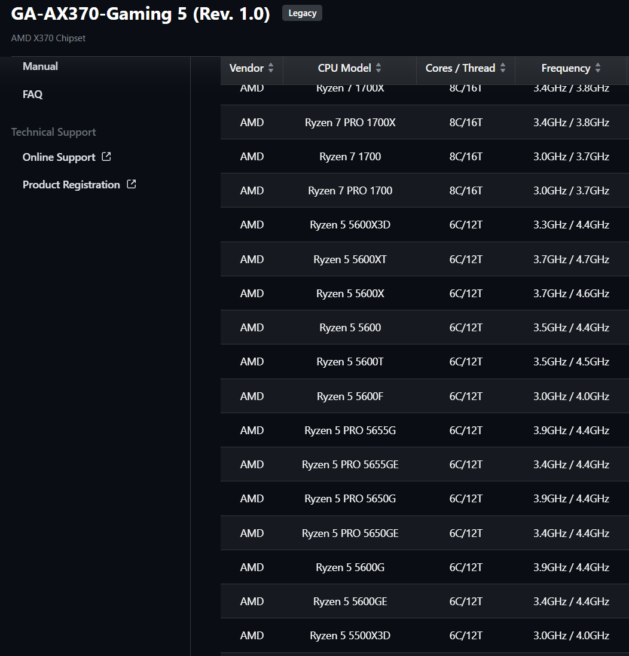
Task: Click the Legacy badge next to the title
Action: 302,13
